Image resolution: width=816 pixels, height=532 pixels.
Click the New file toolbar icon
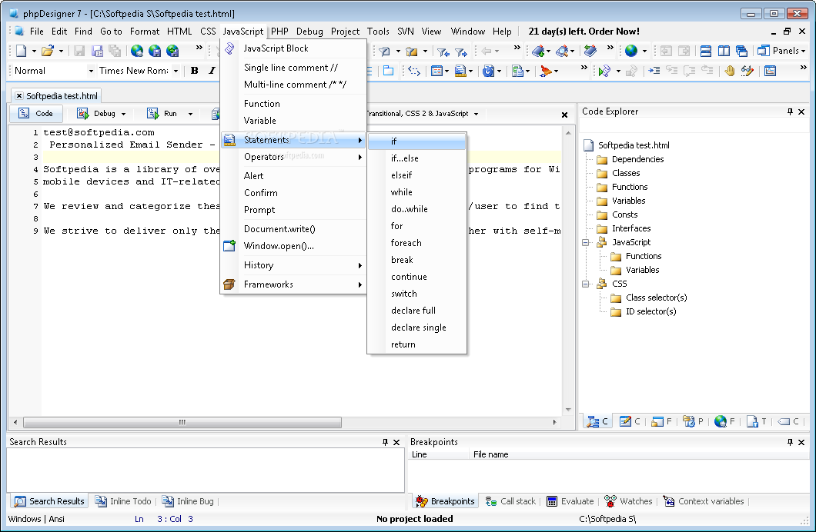[21, 51]
